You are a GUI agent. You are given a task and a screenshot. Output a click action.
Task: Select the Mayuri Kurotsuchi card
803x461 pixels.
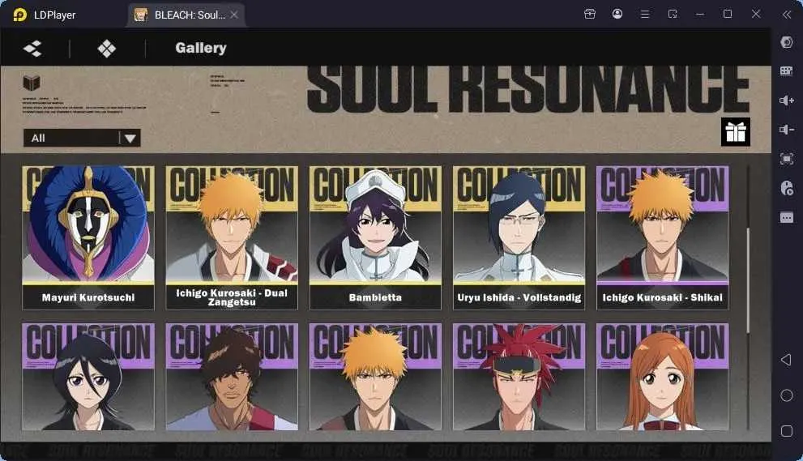pyautogui.click(x=88, y=237)
